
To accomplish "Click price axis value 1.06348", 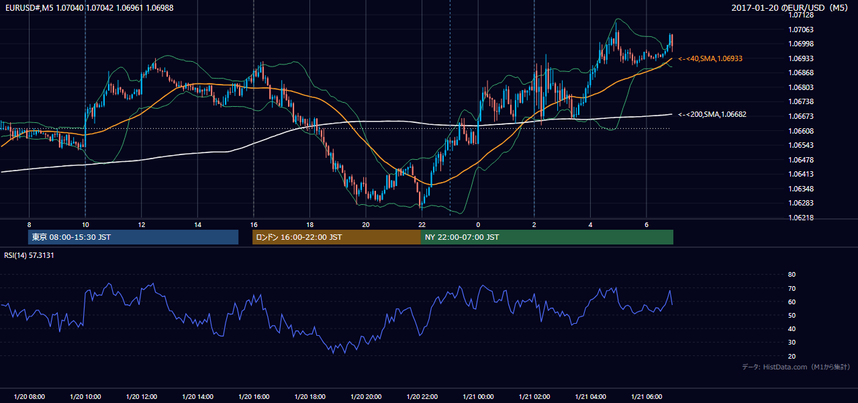I will click(802, 189).
